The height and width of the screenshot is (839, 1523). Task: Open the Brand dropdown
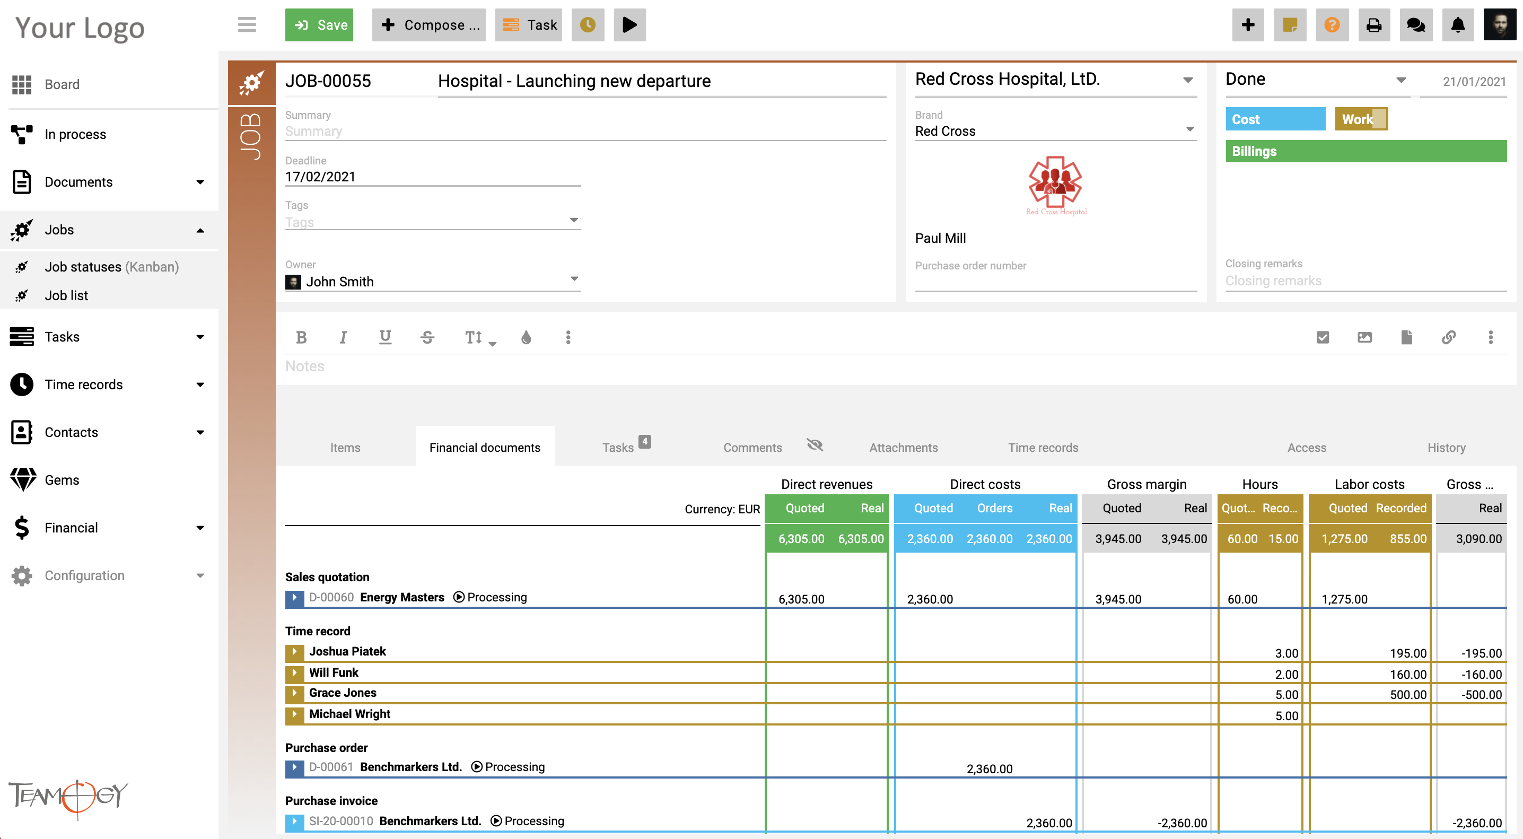pyautogui.click(x=1056, y=130)
